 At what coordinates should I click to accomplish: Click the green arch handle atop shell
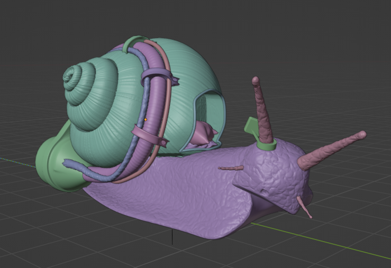coord(135,42)
